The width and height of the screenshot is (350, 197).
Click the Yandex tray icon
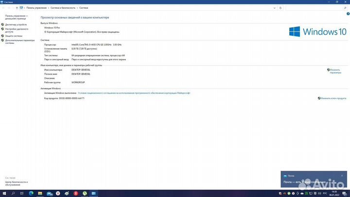click(x=293, y=194)
